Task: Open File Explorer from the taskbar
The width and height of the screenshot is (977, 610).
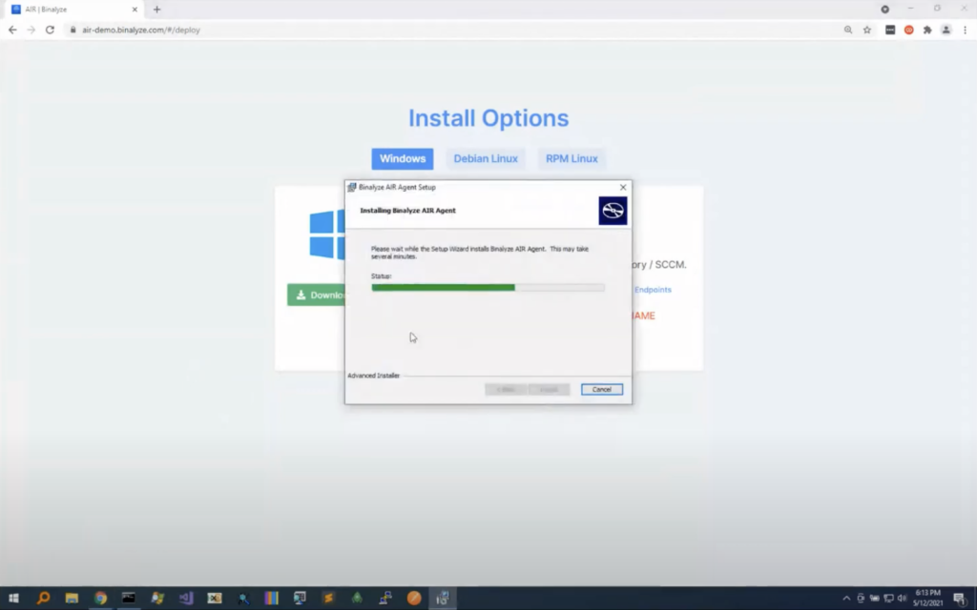Action: 72,599
